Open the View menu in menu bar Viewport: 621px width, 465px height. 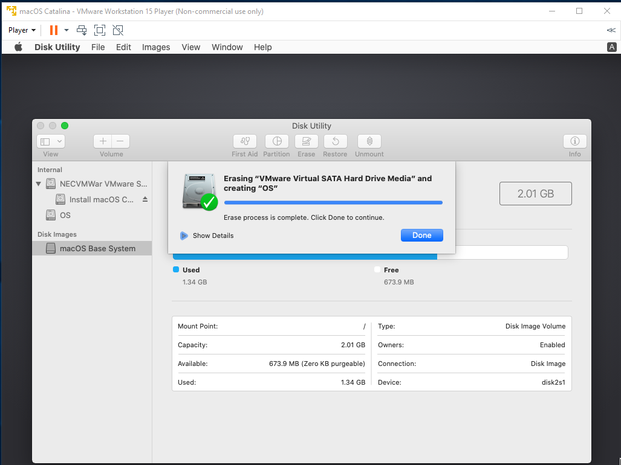[x=191, y=47]
